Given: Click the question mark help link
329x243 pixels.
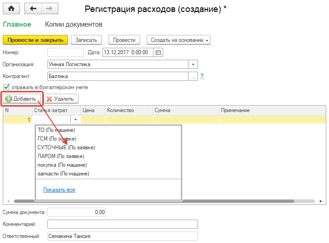Looking at the screenshot, I should 202,76.
